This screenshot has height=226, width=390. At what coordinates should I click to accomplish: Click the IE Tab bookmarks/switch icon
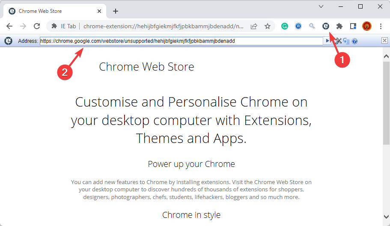(x=346, y=41)
